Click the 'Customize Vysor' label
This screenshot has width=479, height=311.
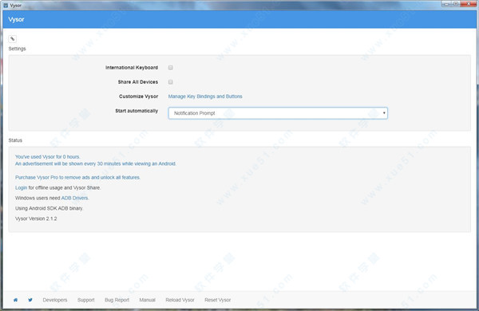[138, 96]
